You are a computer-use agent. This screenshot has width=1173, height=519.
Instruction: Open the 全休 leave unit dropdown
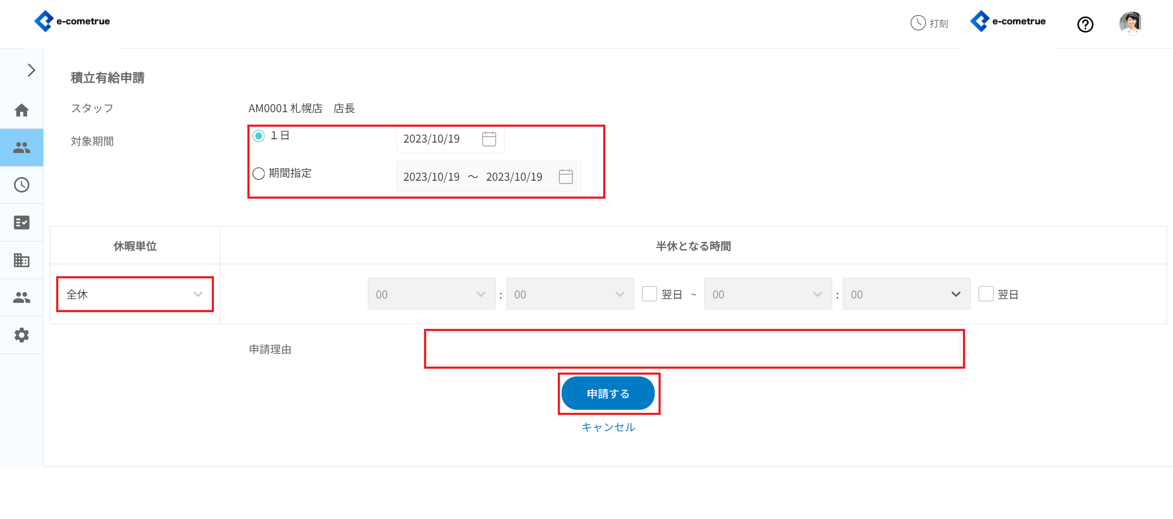(x=135, y=294)
